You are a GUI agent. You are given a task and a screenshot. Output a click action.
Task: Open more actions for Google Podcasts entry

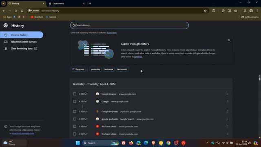(x=228, y=111)
